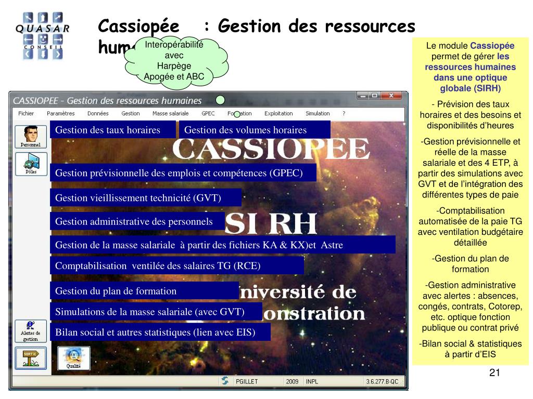Select Gestion prévisionnelle des emplois et compétences
This screenshot has height=399, width=533.
tap(183, 172)
